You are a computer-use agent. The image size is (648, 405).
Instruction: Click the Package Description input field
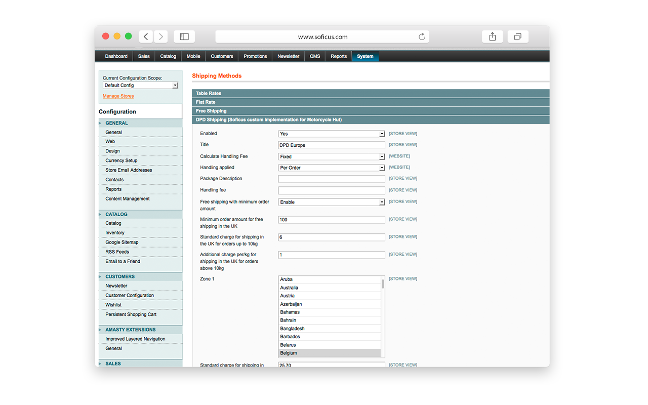point(332,179)
